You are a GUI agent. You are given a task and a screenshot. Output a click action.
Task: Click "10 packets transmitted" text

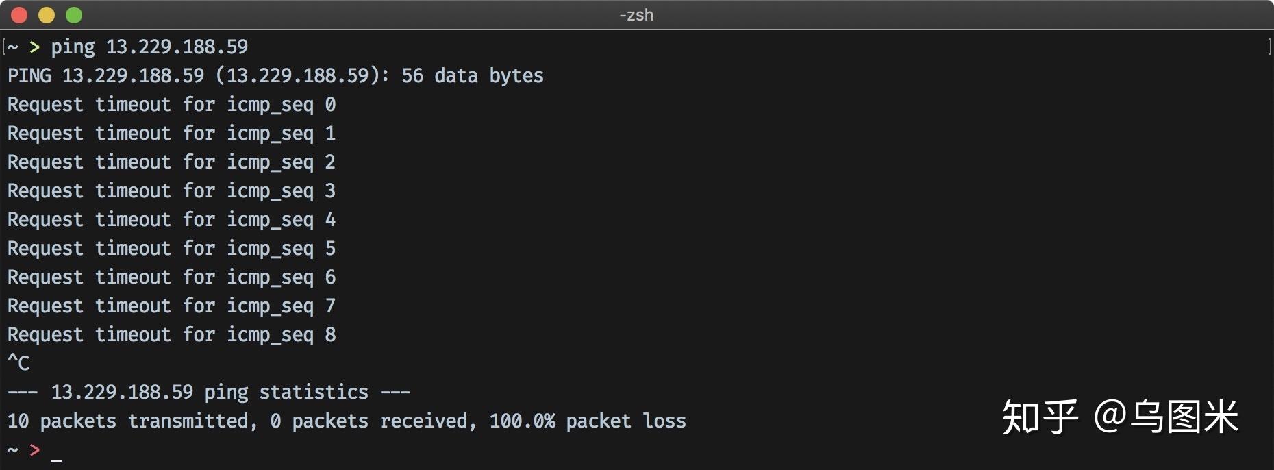click(x=132, y=421)
